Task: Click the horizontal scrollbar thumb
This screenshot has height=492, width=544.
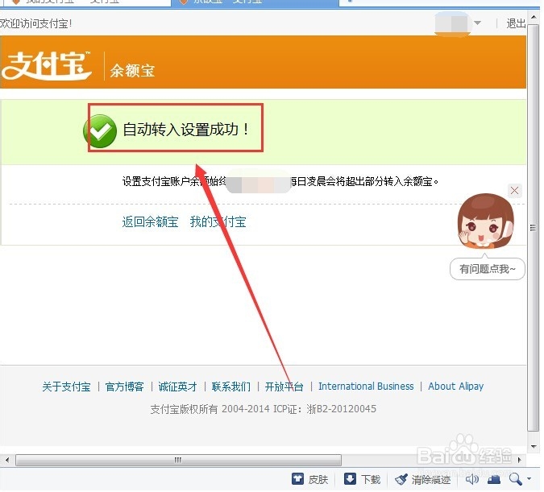Action: tap(178, 460)
